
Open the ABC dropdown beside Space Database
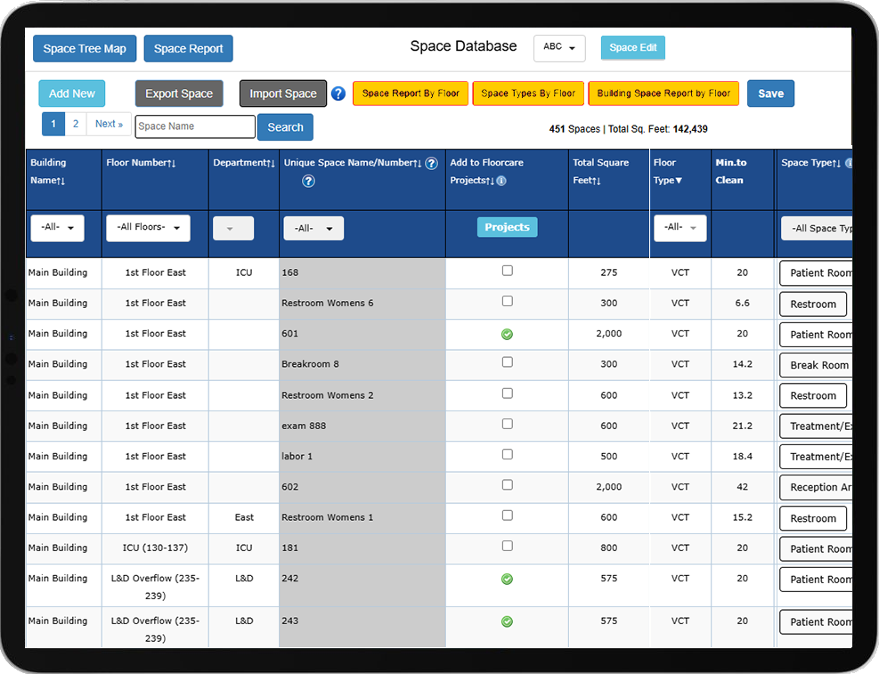click(559, 48)
